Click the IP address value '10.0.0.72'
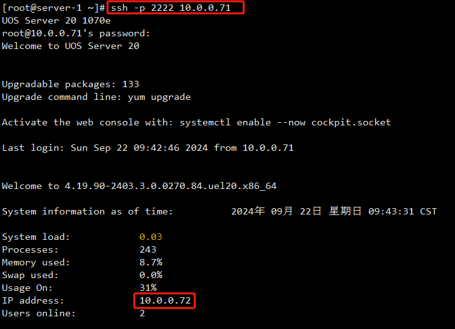Viewport: 455px width, 329px height. click(x=165, y=300)
